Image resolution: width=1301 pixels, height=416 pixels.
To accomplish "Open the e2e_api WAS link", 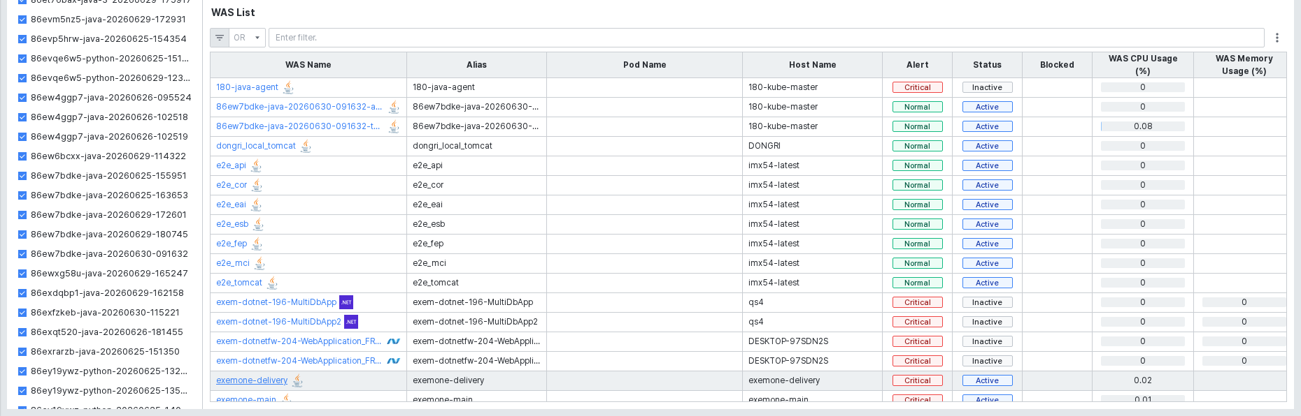I will pyautogui.click(x=231, y=165).
